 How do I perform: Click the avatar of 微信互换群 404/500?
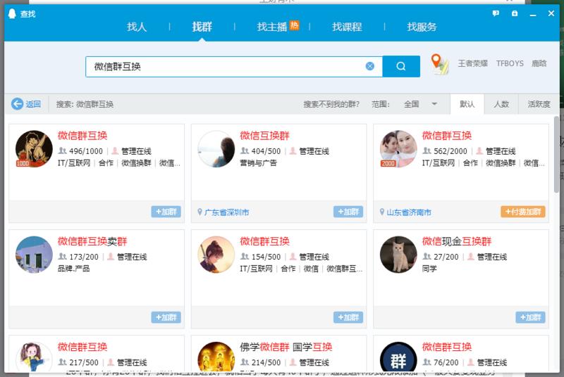(x=216, y=148)
